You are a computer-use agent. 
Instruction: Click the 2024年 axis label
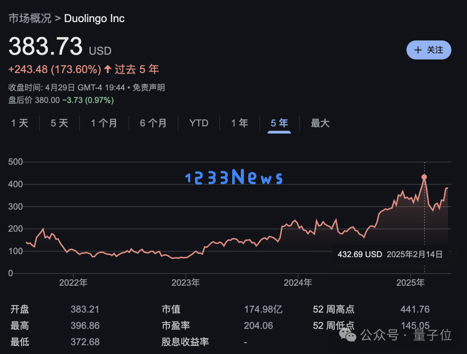(x=298, y=283)
